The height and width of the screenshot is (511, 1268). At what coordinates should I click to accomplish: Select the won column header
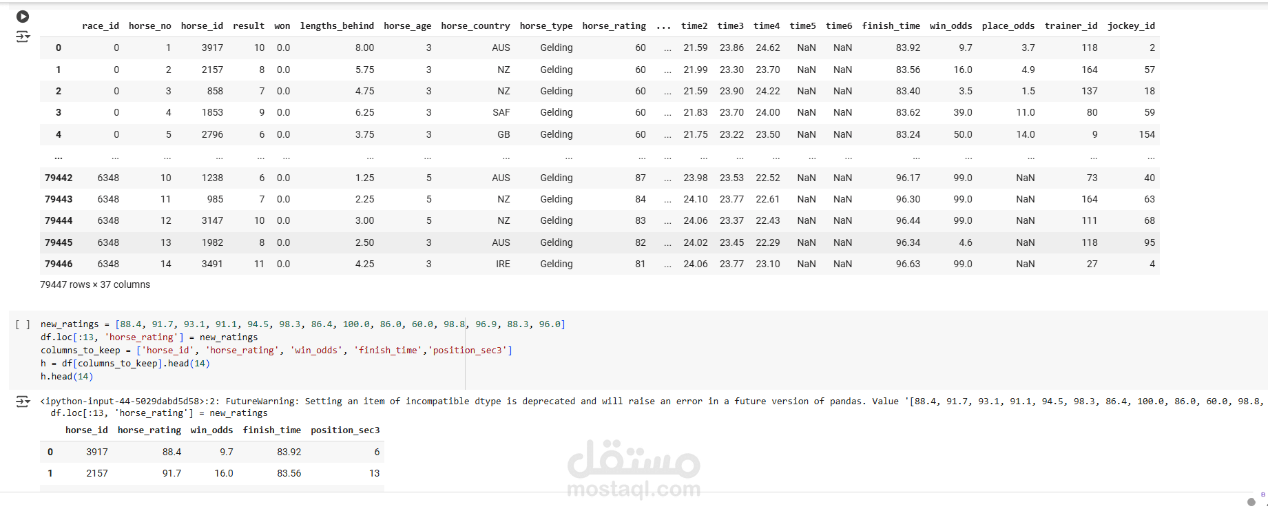click(x=282, y=26)
